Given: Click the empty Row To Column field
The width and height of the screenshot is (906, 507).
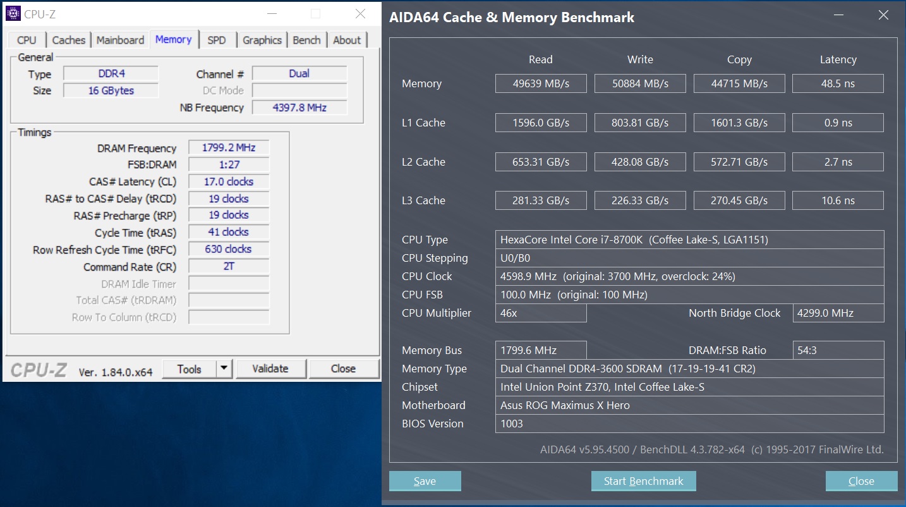Looking at the screenshot, I should pos(229,317).
